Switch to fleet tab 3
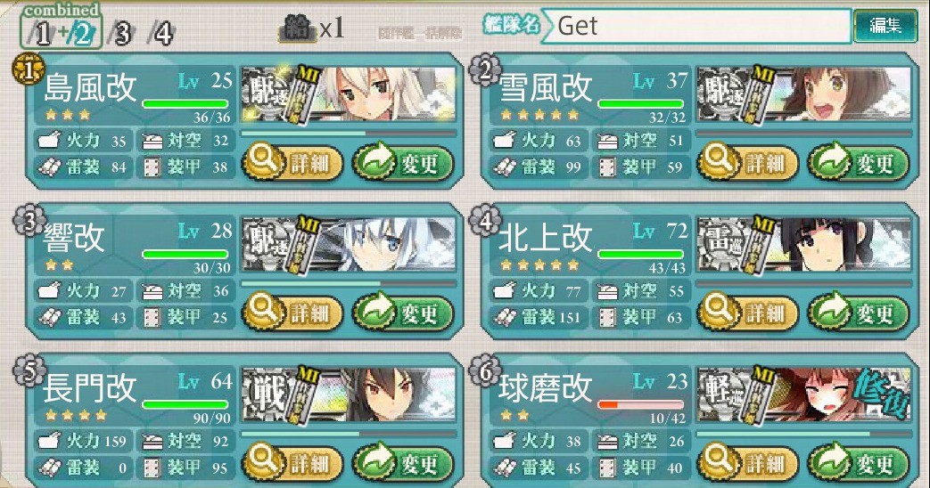Screen dimensions: 930x488 (x=122, y=33)
